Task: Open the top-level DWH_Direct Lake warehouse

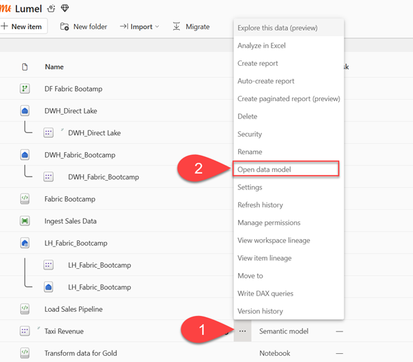Action: click(x=71, y=111)
